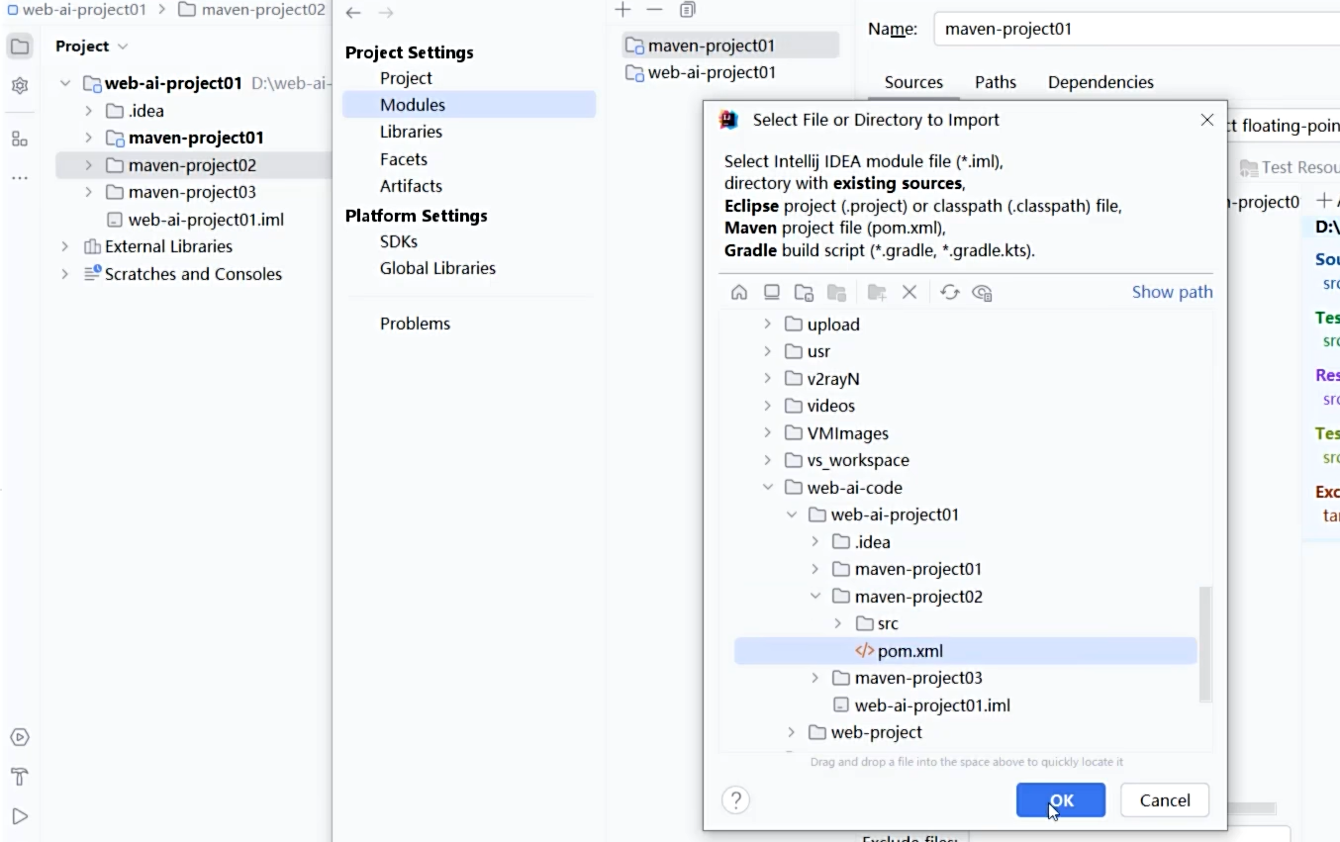Select web-ai-project01.iml in Project panel
Screen dimensions: 1340x842
tap(206, 220)
